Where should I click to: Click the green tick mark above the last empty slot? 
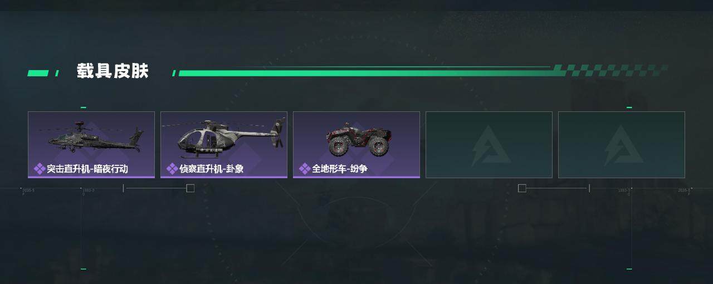click(629, 107)
